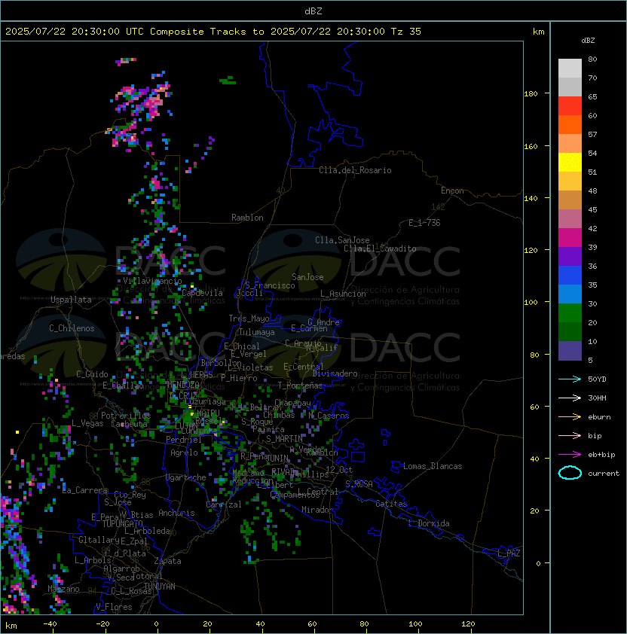
Task: Click the 'Anchoris' map label
Action: click(x=176, y=513)
